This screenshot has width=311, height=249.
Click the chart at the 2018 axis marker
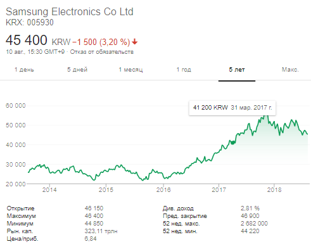274,189
